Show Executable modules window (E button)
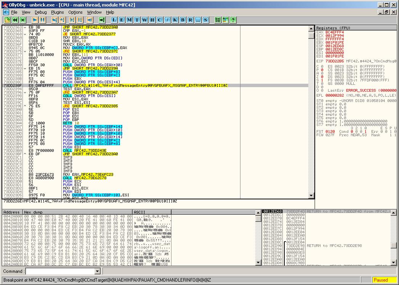The height and width of the screenshot is (285, 399). pos(122,20)
